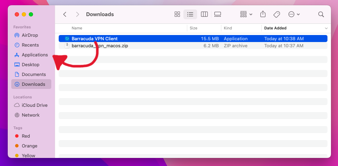Click the Downloads window title
The width and height of the screenshot is (338, 166).
100,14
